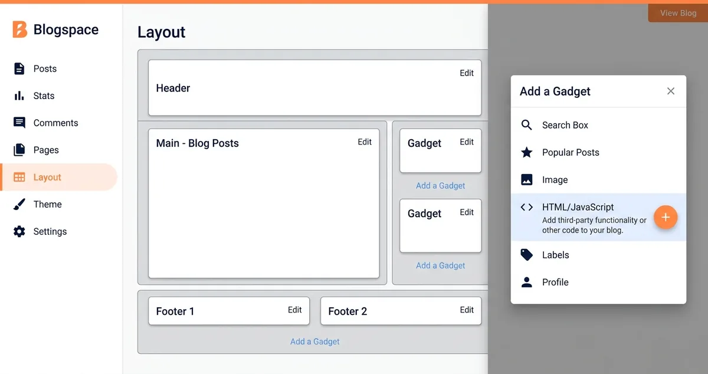Click the Profile person icon
This screenshot has height=374, width=708.
527,282
